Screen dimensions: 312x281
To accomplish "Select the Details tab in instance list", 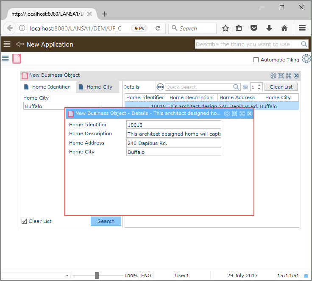I will (x=132, y=87).
